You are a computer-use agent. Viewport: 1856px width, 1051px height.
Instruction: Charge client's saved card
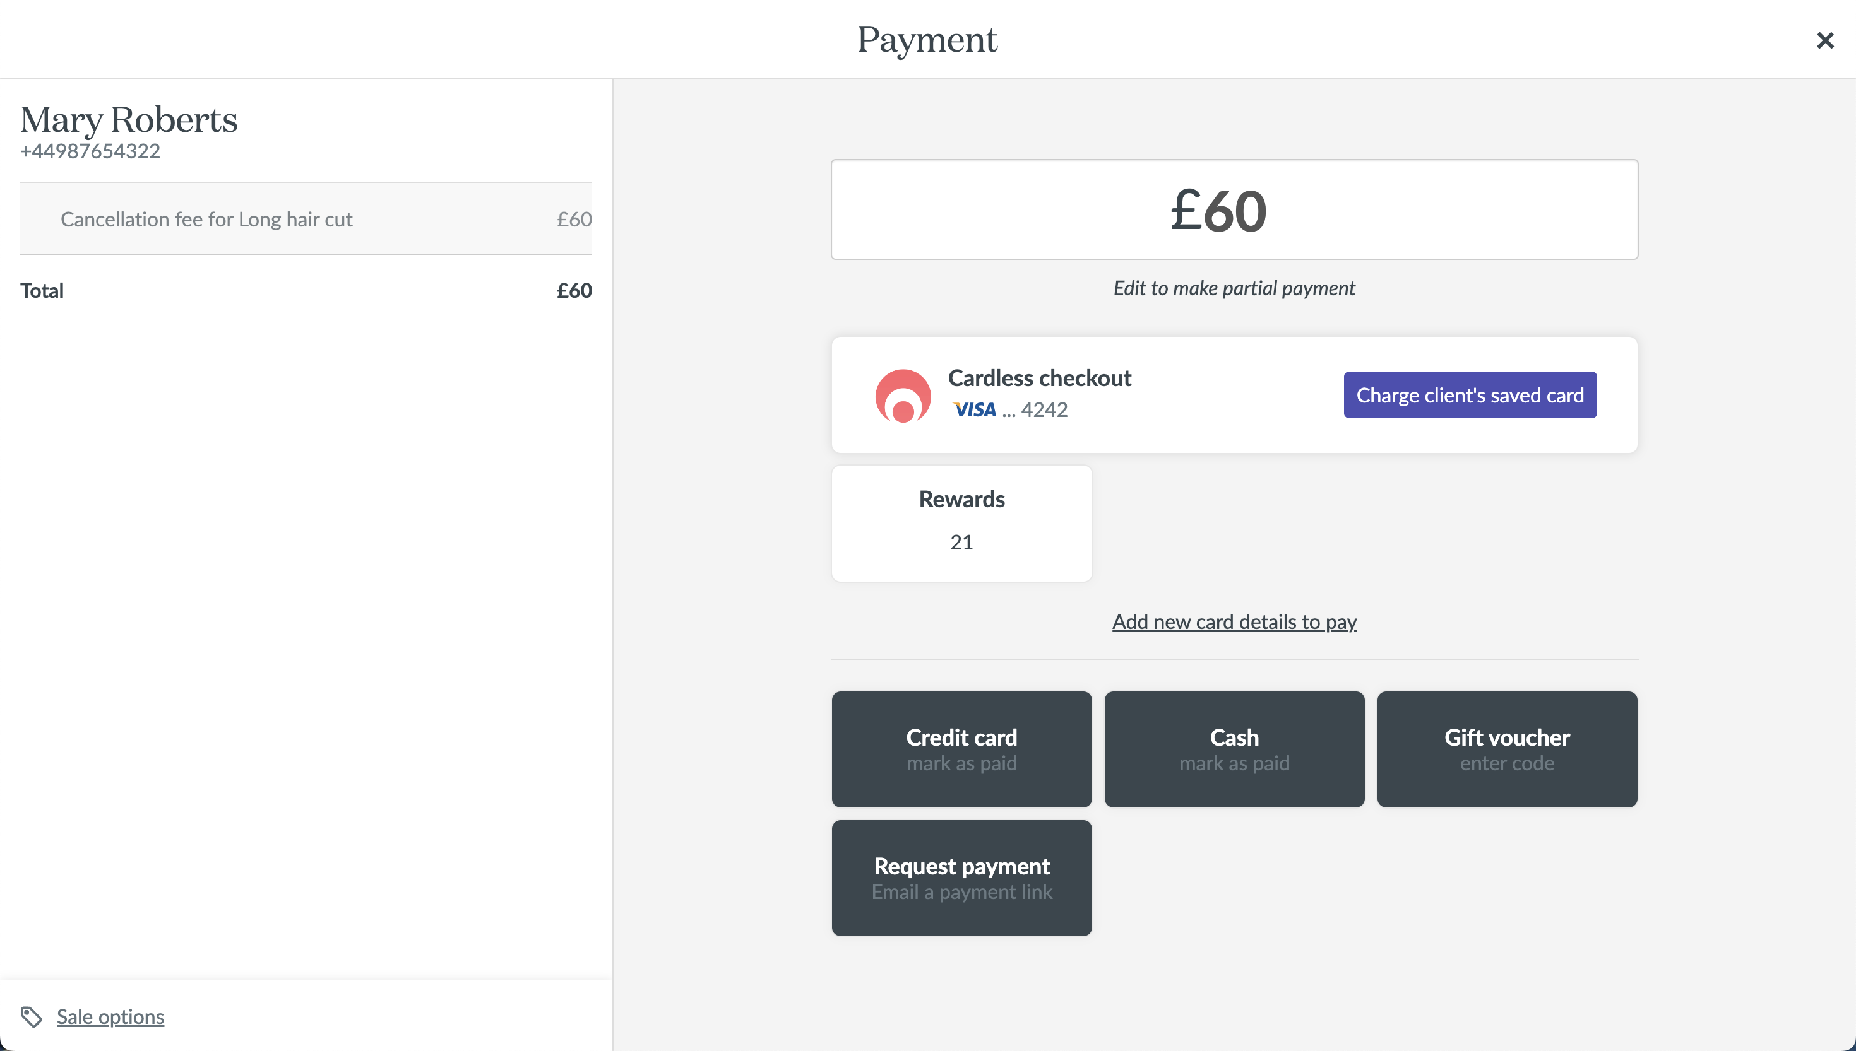coord(1470,395)
